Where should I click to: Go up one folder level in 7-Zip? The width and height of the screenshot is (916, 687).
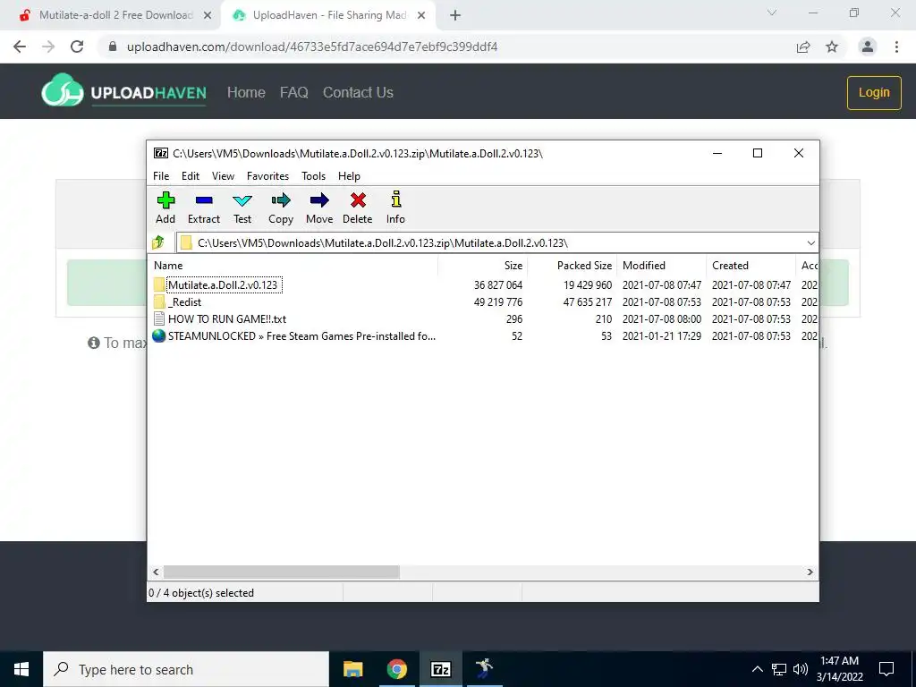158,242
